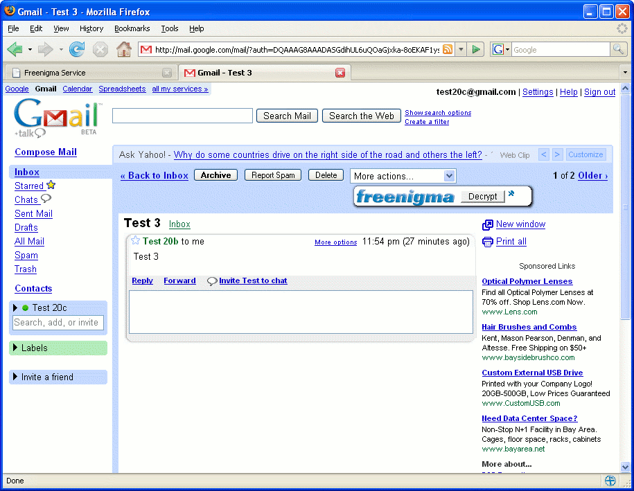Click the Archive button
The image size is (634, 491).
click(215, 175)
